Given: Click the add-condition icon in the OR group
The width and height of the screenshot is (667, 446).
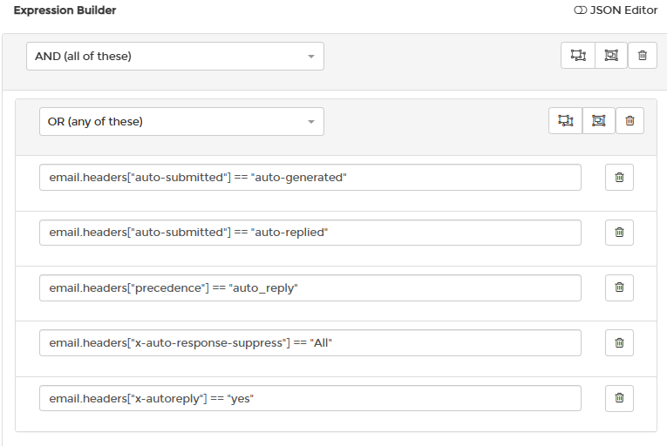Looking at the screenshot, I should [x=565, y=121].
